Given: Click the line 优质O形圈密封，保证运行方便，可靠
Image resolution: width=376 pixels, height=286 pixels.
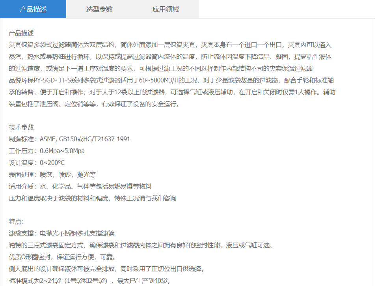Looking at the screenshot, I should 62,257.
